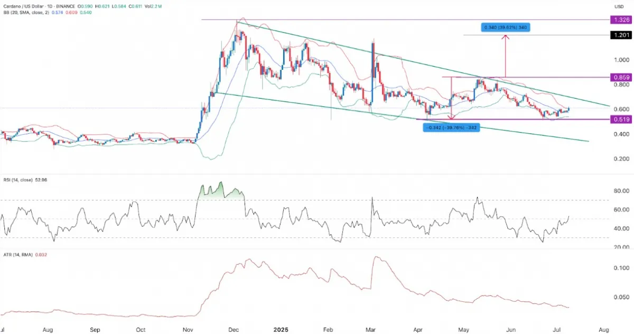
Task: Select the black 1.201 price label
Action: tap(622, 35)
